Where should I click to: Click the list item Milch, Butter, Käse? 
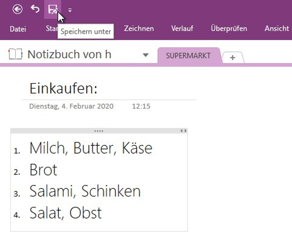tap(91, 148)
